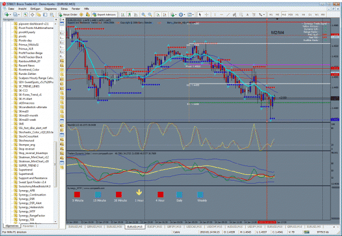Switch chart to bar chart

tap(123, 15)
